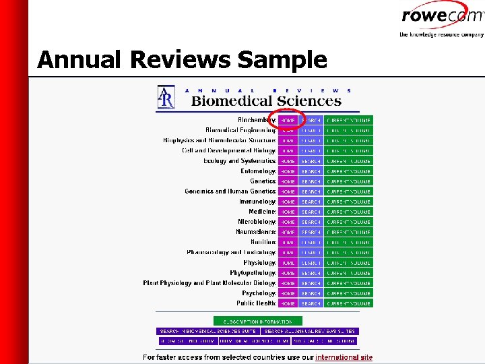
Task: Open Phytopathology HOME button
Action: (x=288, y=273)
